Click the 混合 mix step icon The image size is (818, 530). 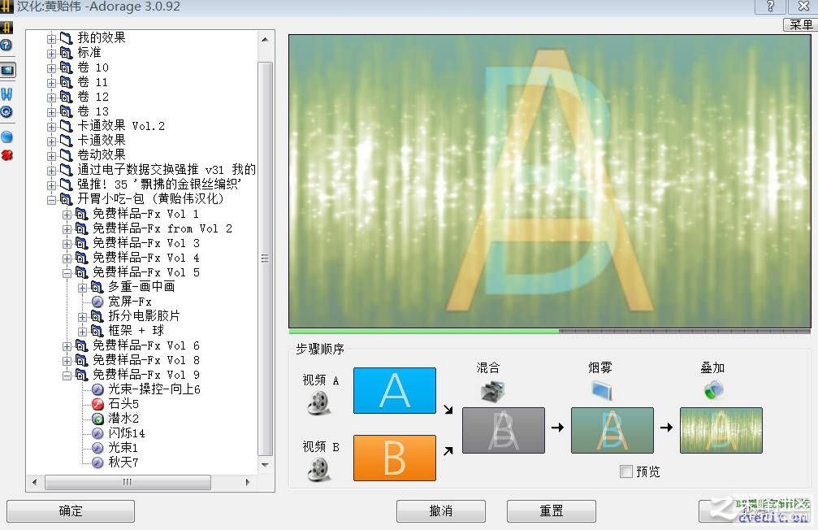492,391
